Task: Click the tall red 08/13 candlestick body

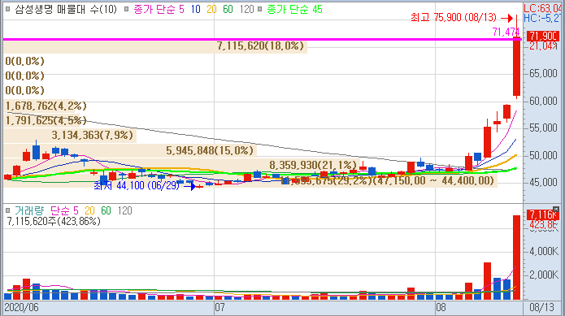Action: pos(517,67)
